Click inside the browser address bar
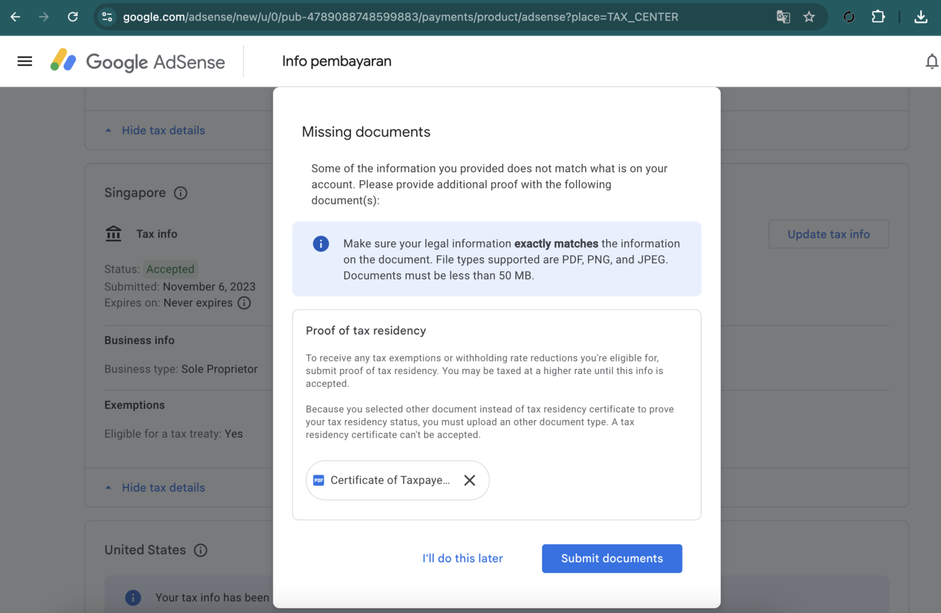 pos(398,17)
